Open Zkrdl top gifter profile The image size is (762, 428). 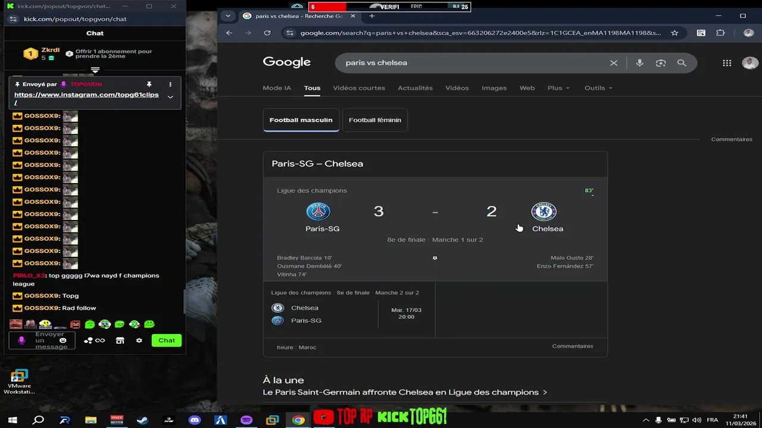click(42, 53)
